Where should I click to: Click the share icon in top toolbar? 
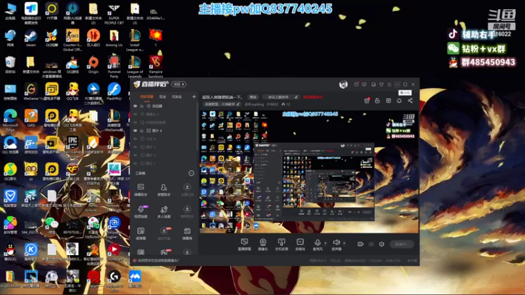(410, 101)
